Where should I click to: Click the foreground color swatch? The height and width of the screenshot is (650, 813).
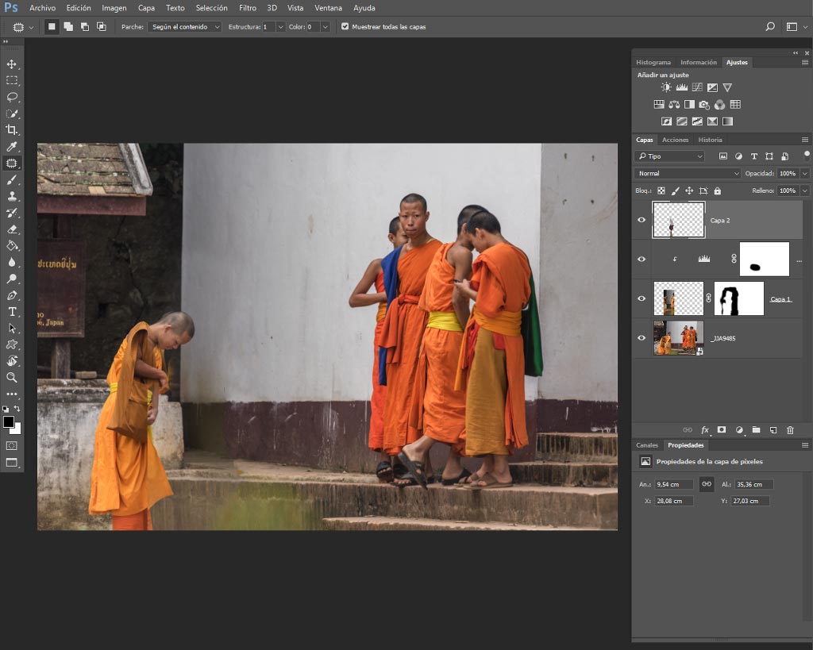click(8, 422)
